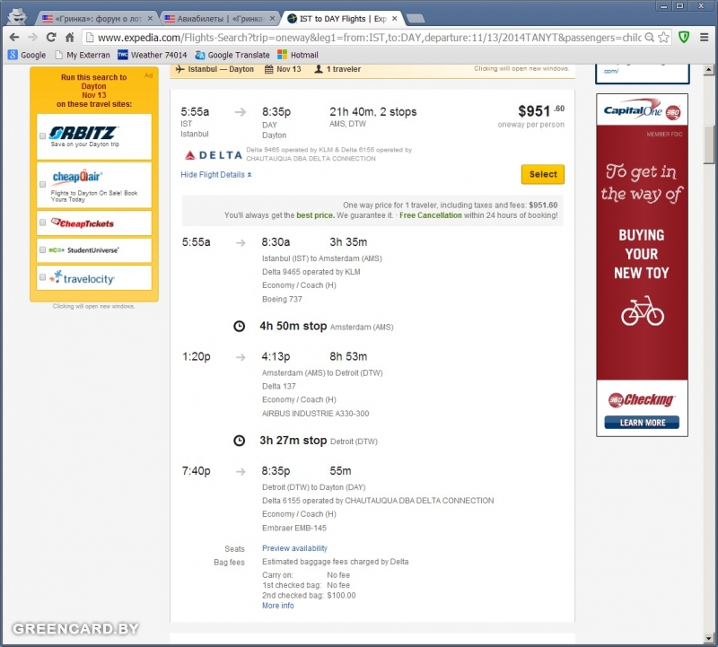Bookmark this page with the star icon
Viewport: 718px width, 647px height.
pyautogui.click(x=663, y=38)
